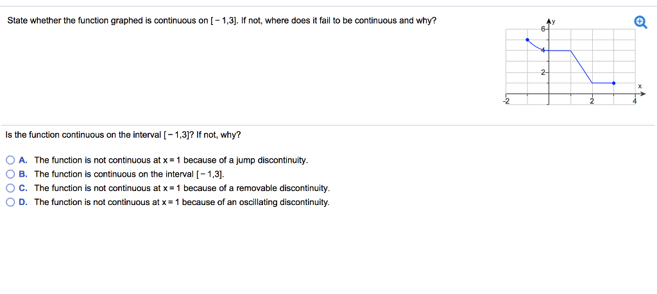This screenshot has width=657, height=294.
Task: Click the right endpoint dot on the graph
Action: point(614,83)
